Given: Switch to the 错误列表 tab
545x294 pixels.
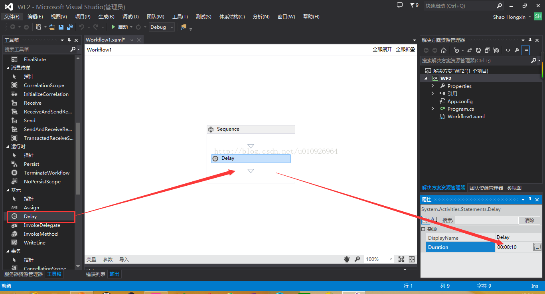Looking at the screenshot, I should point(96,274).
